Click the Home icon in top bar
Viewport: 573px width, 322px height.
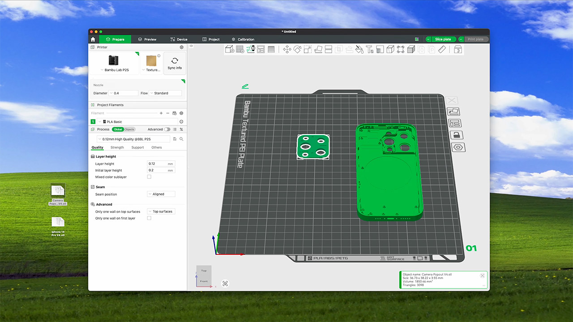click(93, 39)
